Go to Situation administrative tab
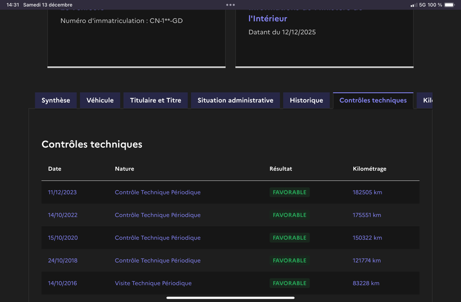This screenshot has height=302, width=461. [235, 100]
